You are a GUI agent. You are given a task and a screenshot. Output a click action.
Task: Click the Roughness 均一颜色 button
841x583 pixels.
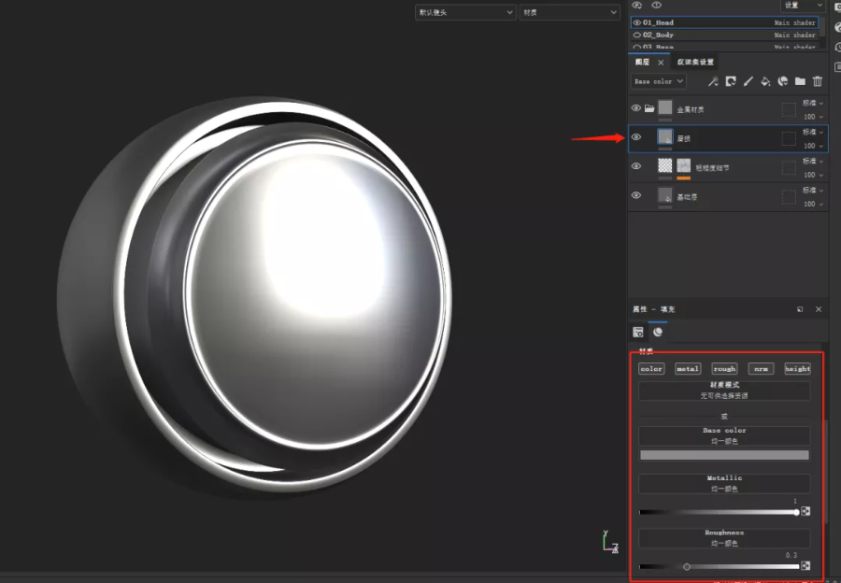(724, 538)
